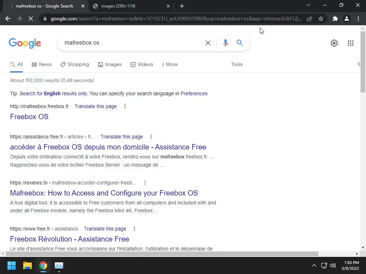Open accéder à Freebox OS depuis mon domicile

[108, 147]
